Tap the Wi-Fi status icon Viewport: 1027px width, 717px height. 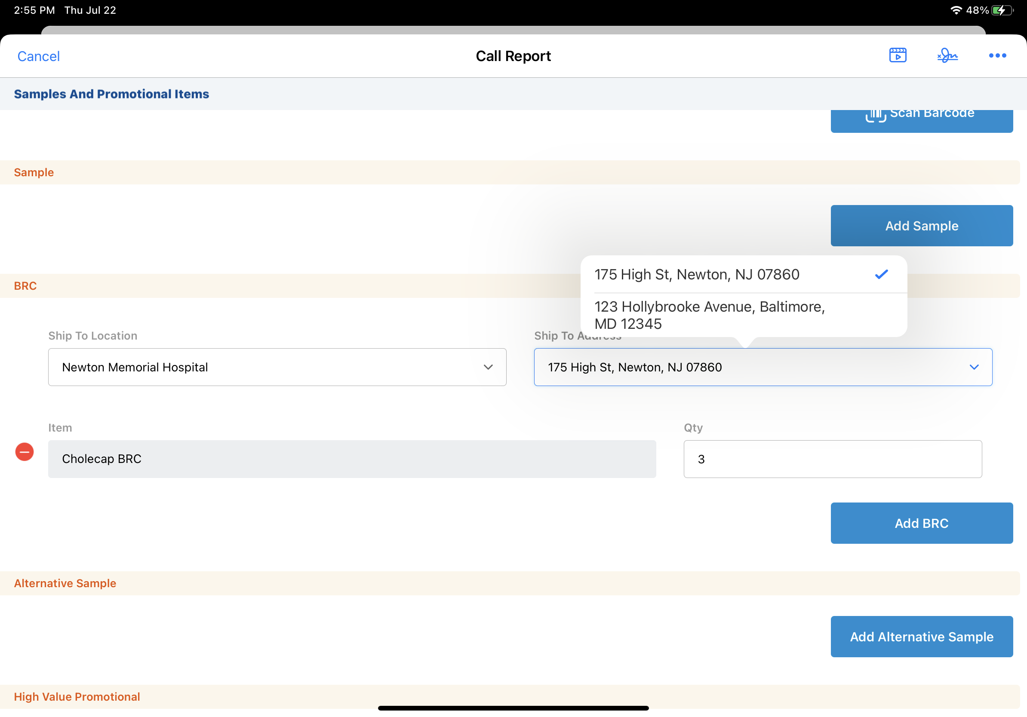(x=956, y=10)
